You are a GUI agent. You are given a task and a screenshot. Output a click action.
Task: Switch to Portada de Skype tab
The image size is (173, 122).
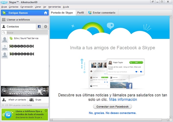(63, 13)
